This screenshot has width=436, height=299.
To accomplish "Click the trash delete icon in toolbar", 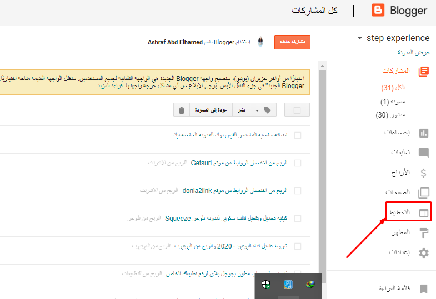I will click(x=182, y=110).
